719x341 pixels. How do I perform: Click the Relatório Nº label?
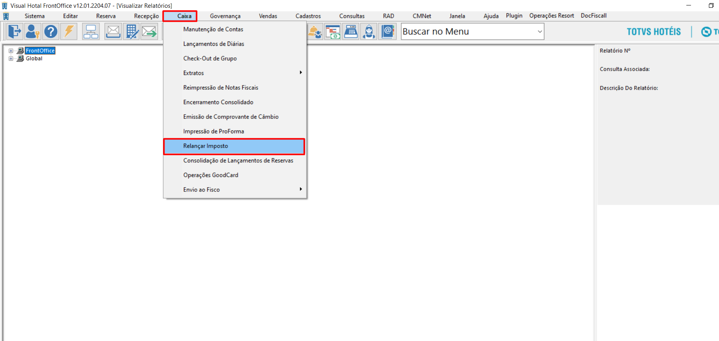coord(615,50)
